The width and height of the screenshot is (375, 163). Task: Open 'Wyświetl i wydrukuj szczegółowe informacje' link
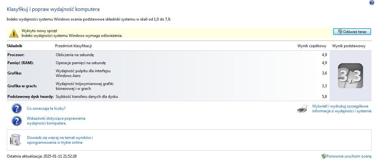pos(342,109)
